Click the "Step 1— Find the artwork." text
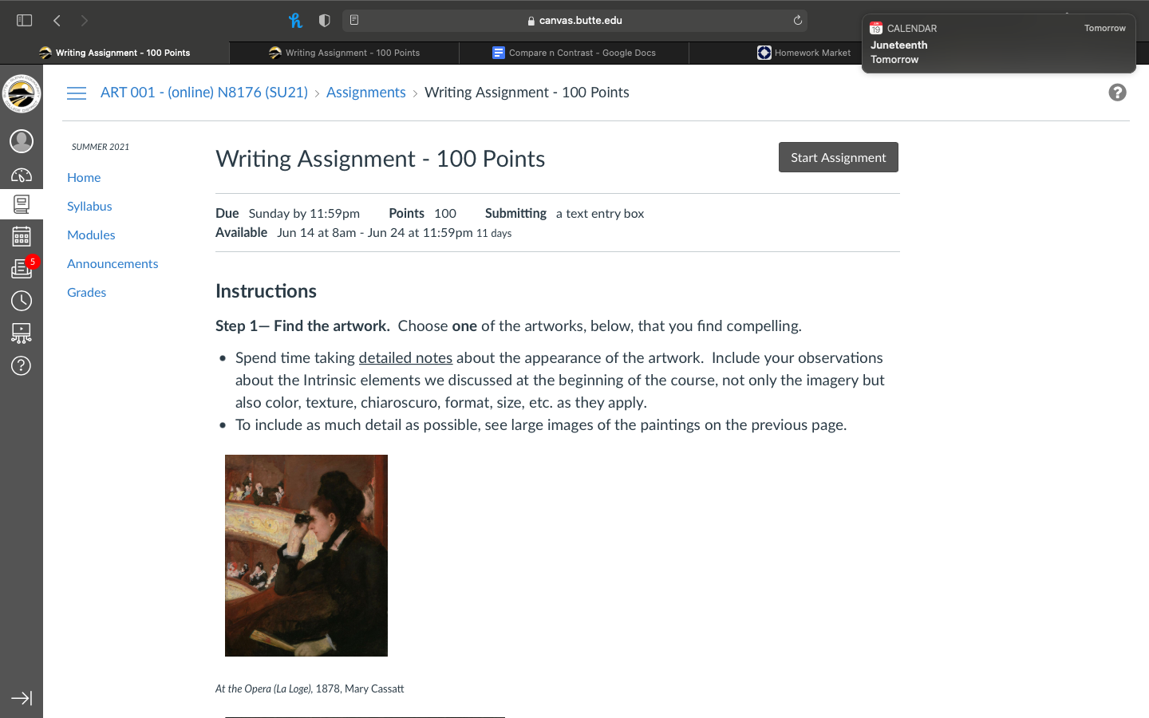This screenshot has height=718, width=1149. (x=302, y=326)
